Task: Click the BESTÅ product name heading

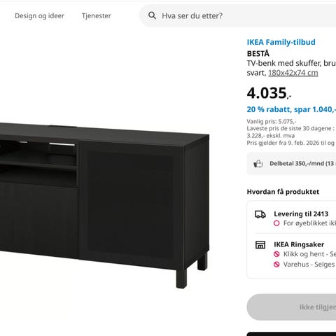Action: pyautogui.click(x=258, y=54)
